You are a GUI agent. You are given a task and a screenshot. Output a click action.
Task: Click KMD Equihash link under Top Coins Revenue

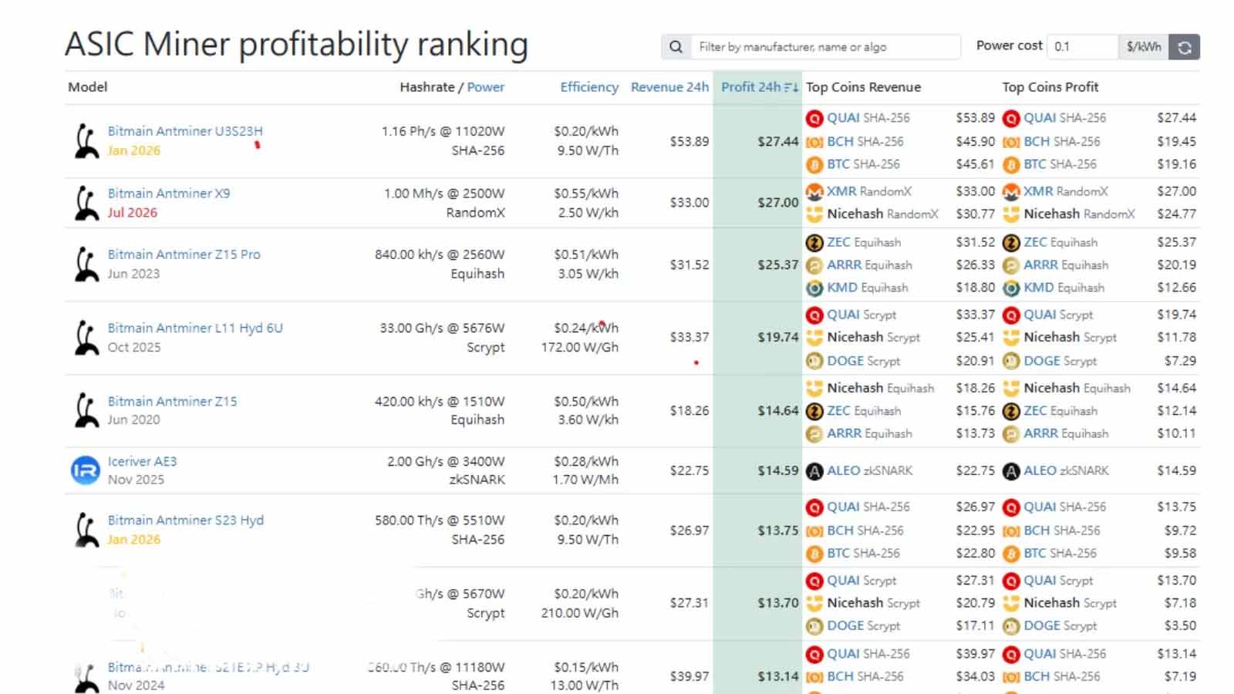tap(868, 288)
